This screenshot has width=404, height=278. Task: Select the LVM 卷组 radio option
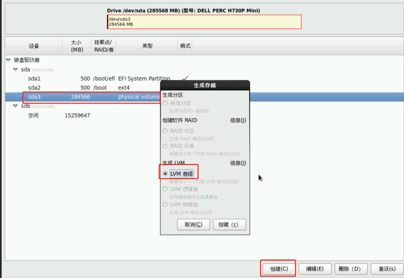pos(165,174)
